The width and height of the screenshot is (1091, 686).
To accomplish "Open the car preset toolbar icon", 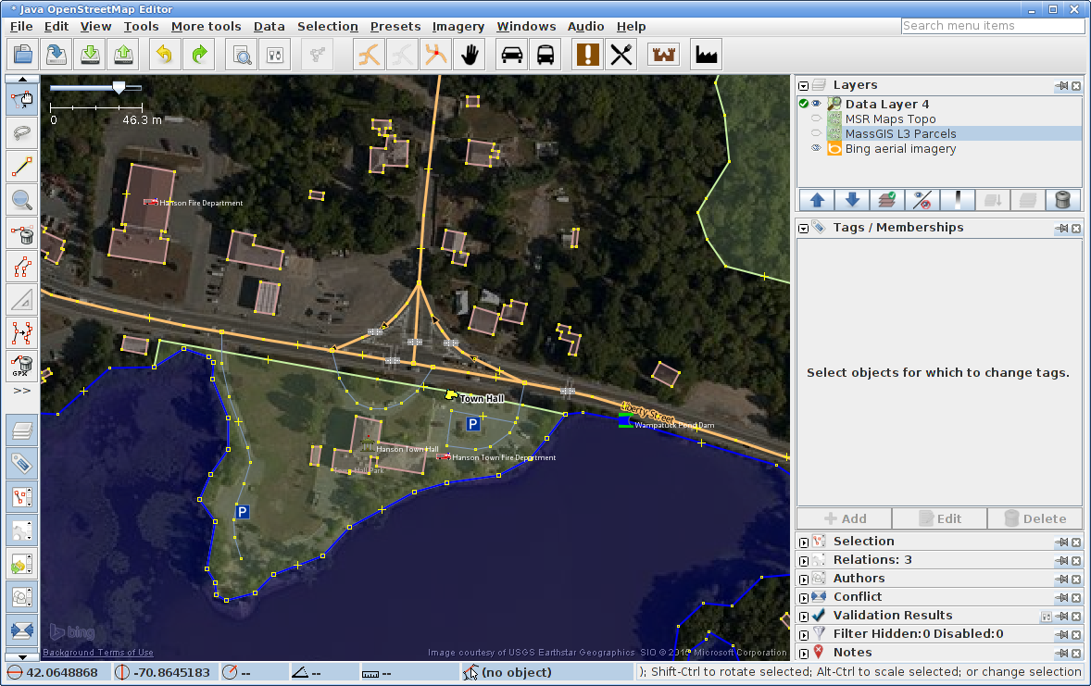I will 511,55.
